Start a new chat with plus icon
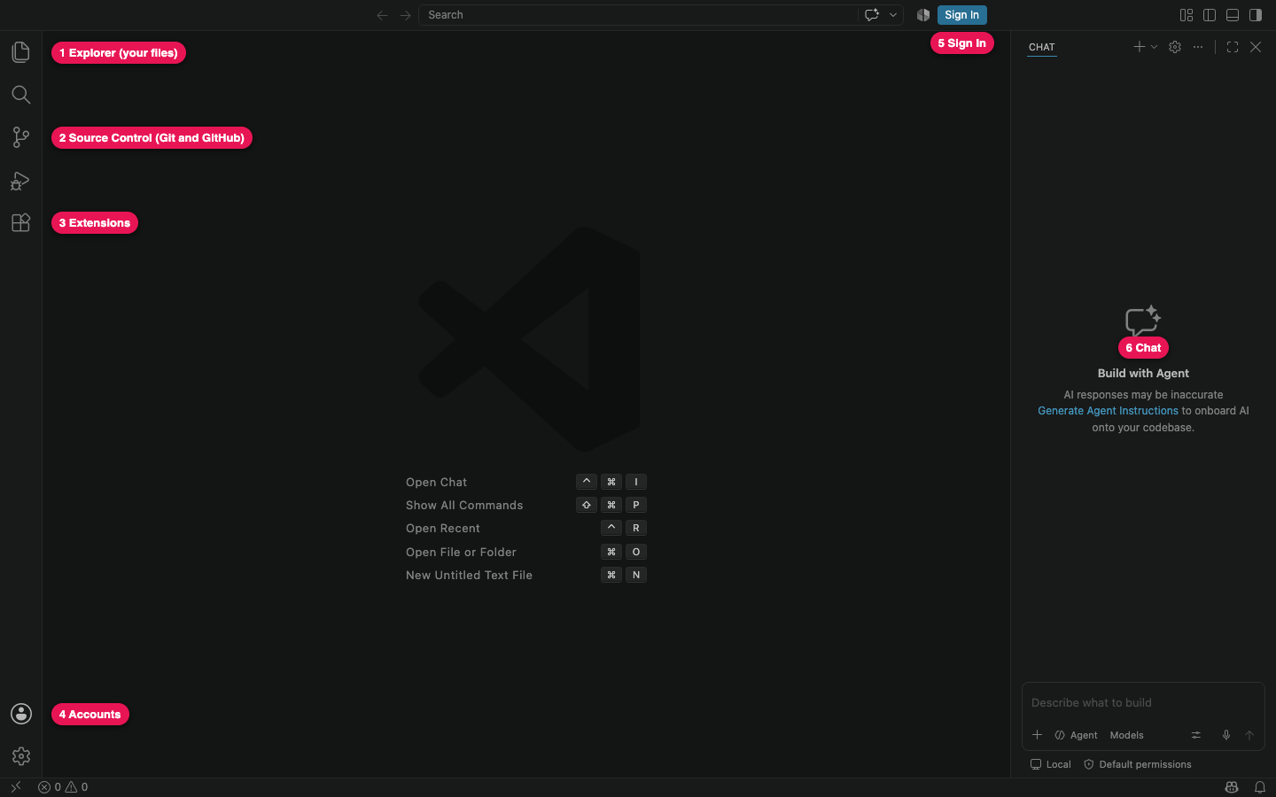 1140,47
